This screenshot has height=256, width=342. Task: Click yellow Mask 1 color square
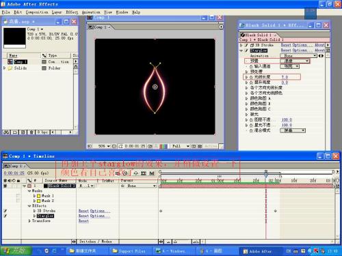click(x=39, y=196)
